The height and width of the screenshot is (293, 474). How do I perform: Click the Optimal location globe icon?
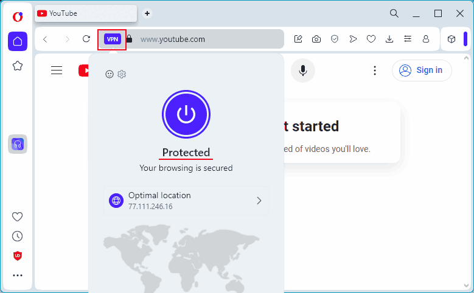(116, 201)
